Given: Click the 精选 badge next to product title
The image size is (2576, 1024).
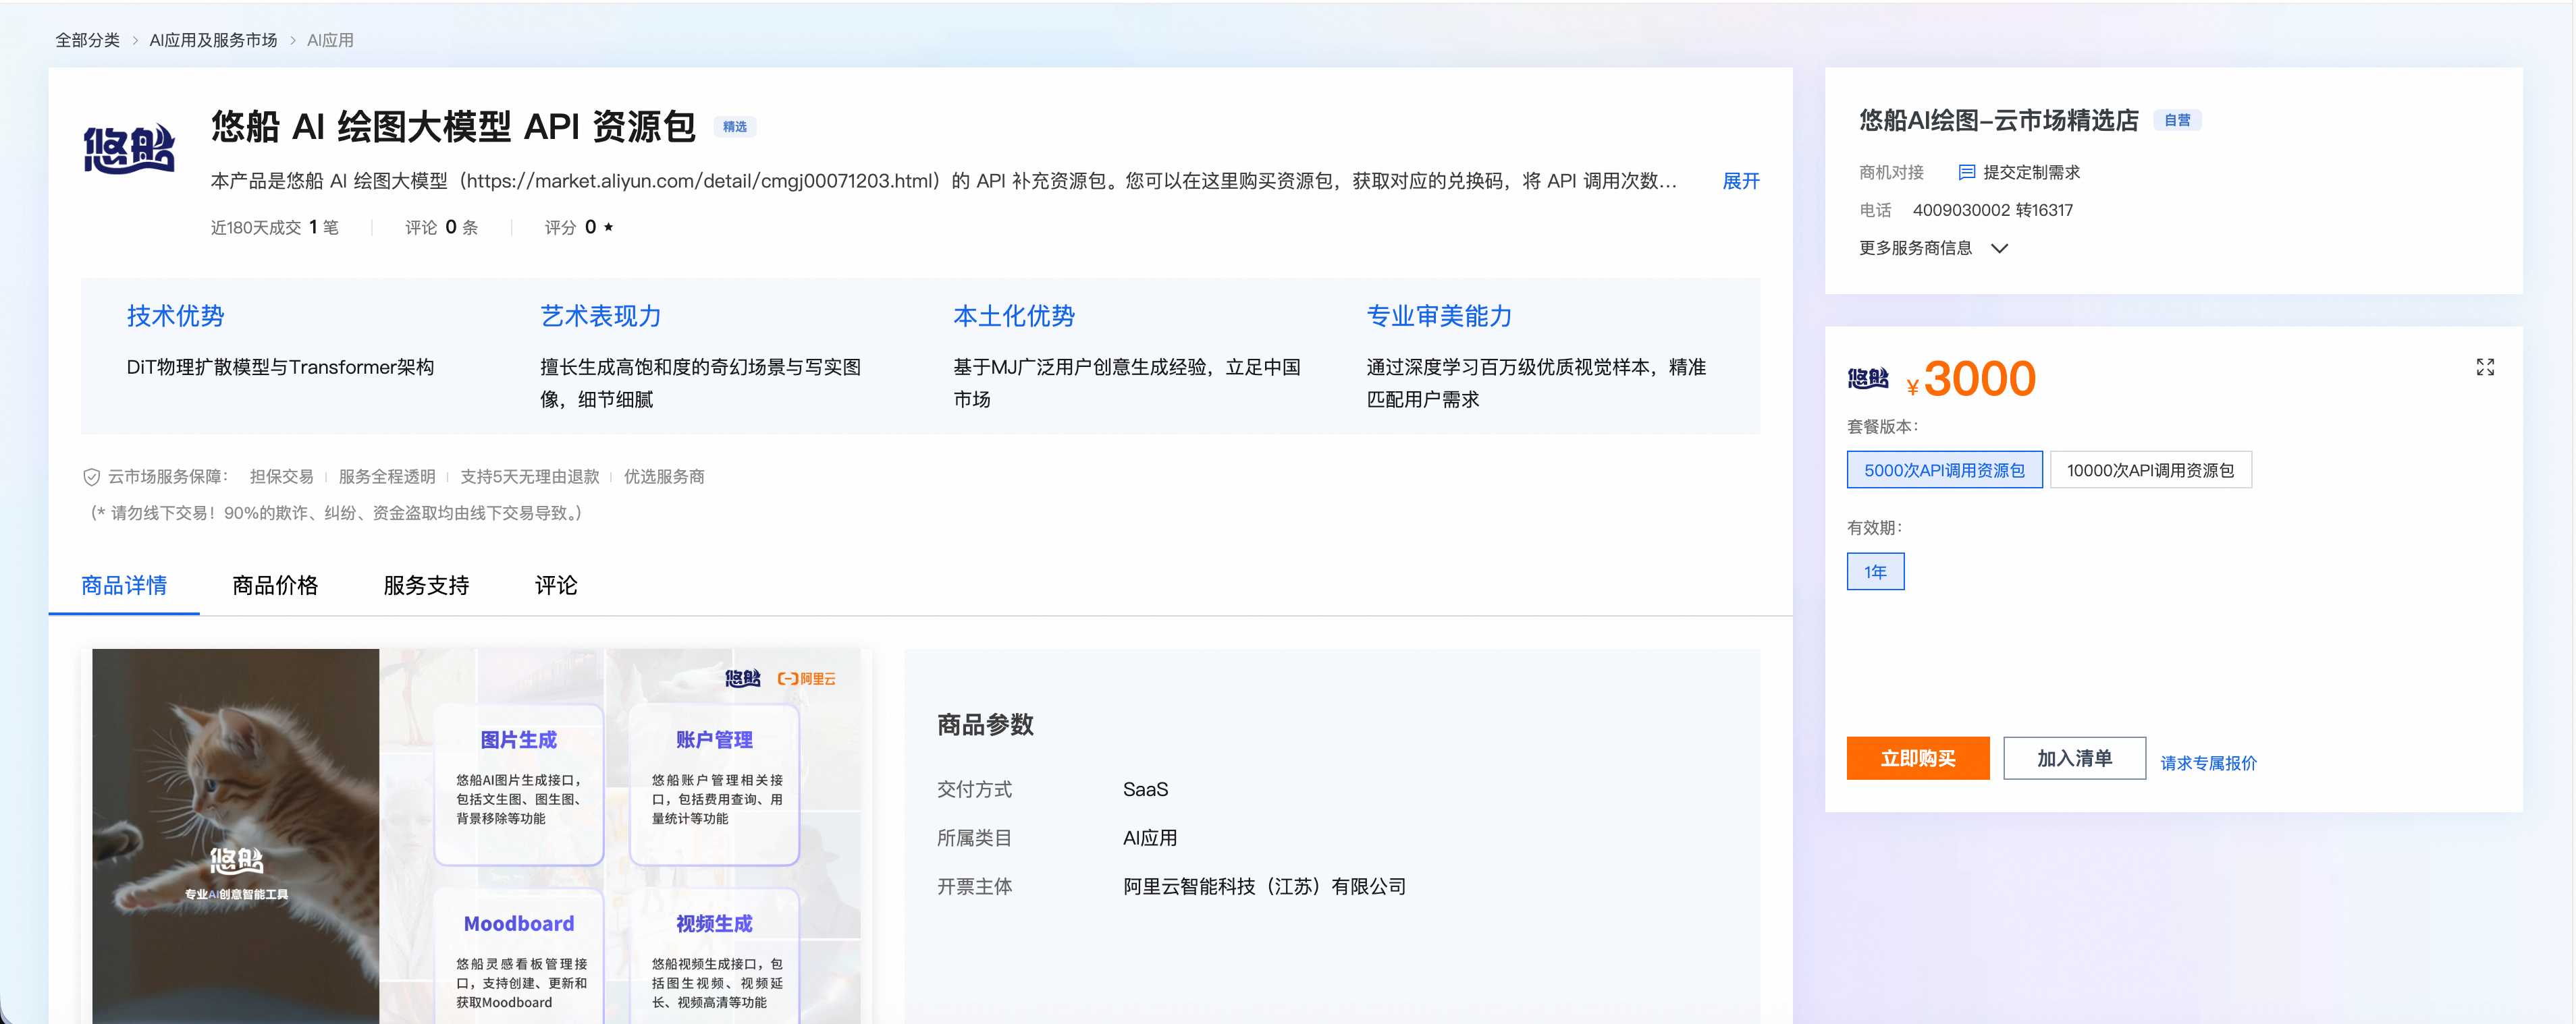Looking at the screenshot, I should pos(735,127).
